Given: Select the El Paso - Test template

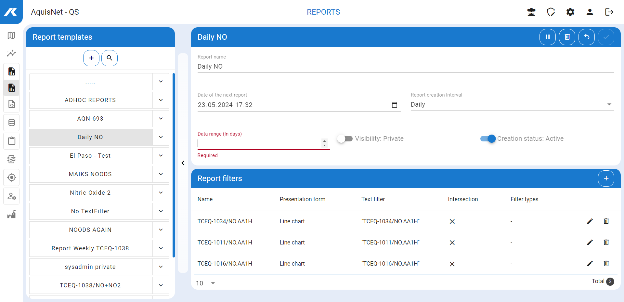Looking at the screenshot, I should point(90,156).
